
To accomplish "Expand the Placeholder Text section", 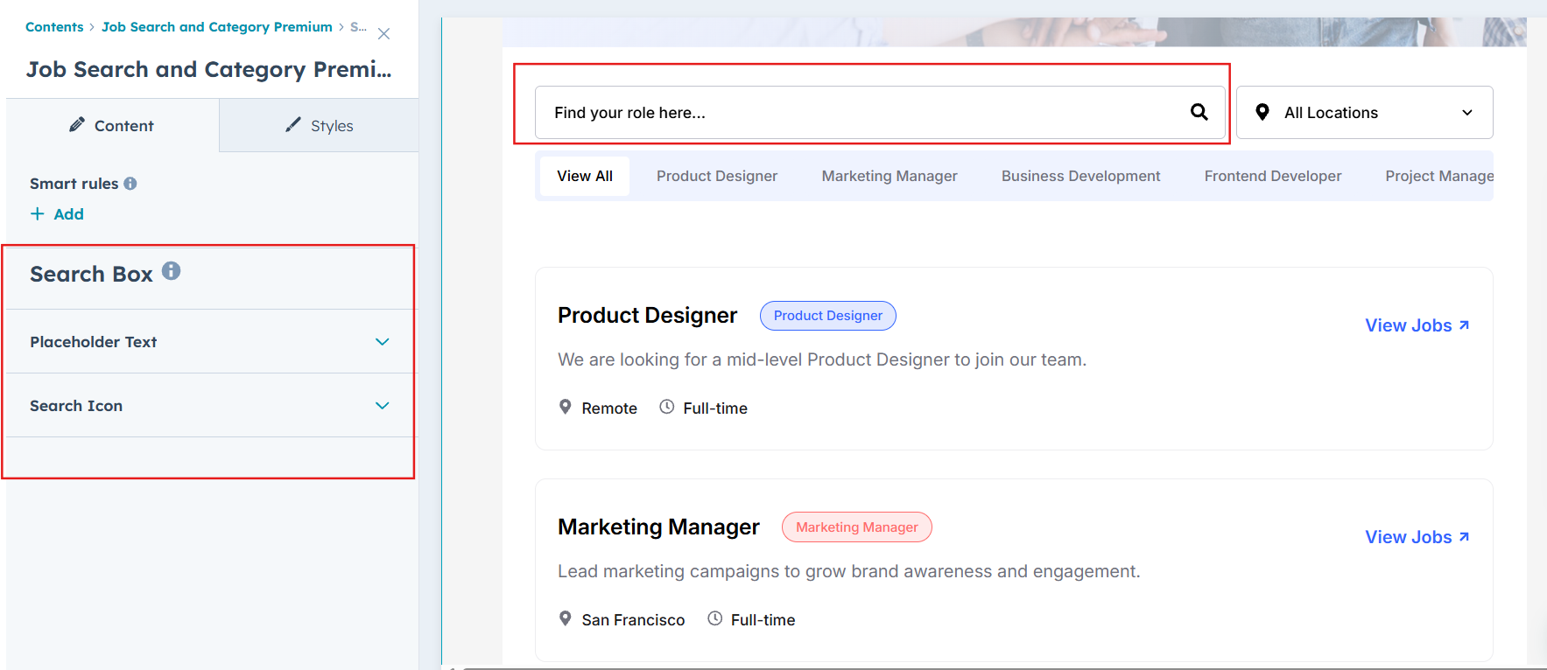I will click(x=382, y=342).
